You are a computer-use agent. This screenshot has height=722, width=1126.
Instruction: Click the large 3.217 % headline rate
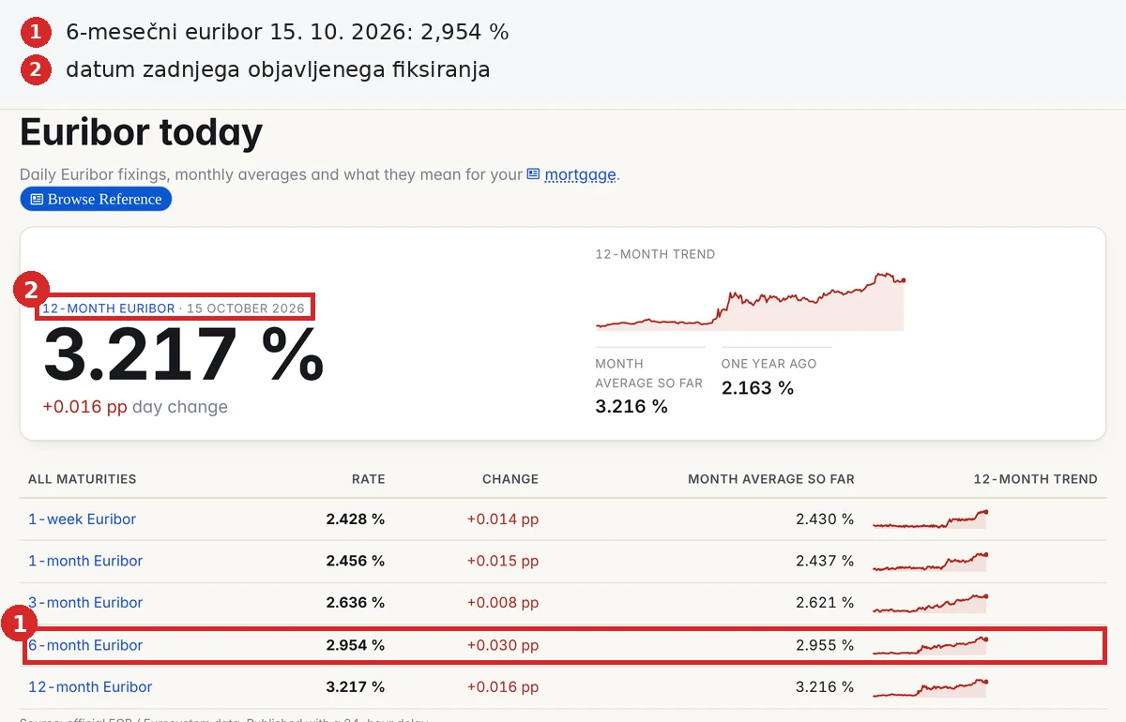pos(184,354)
